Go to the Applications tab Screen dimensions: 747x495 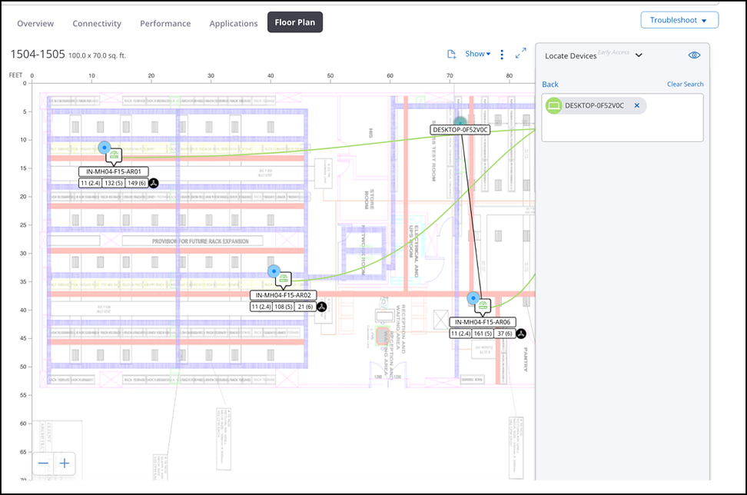234,23
